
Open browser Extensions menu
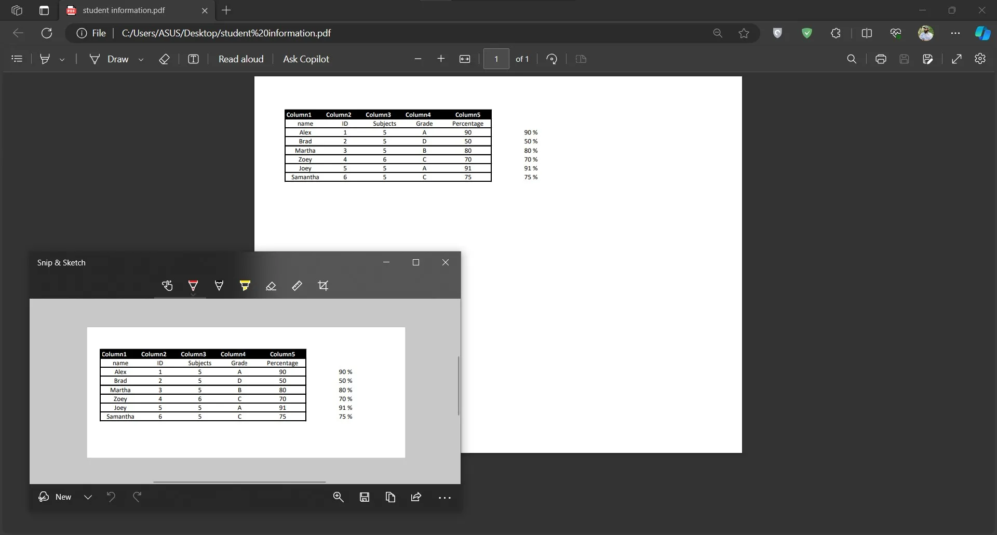[x=836, y=33]
